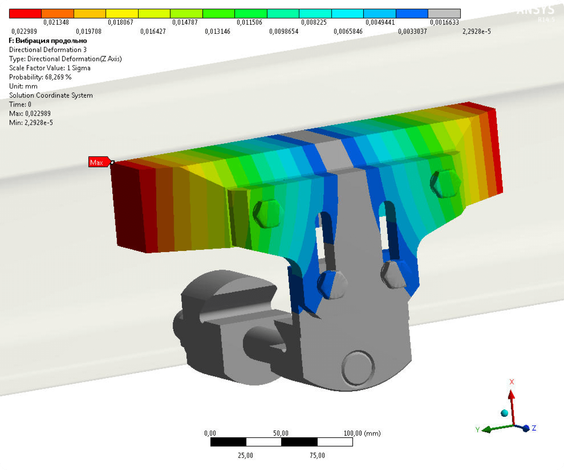Click 'Type: Directional Deformation(Z Axis)' line

(x=65, y=59)
